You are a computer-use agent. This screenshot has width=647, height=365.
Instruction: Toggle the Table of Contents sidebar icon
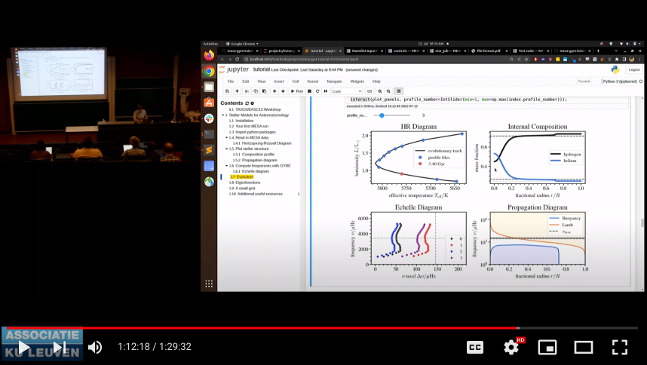(x=399, y=91)
